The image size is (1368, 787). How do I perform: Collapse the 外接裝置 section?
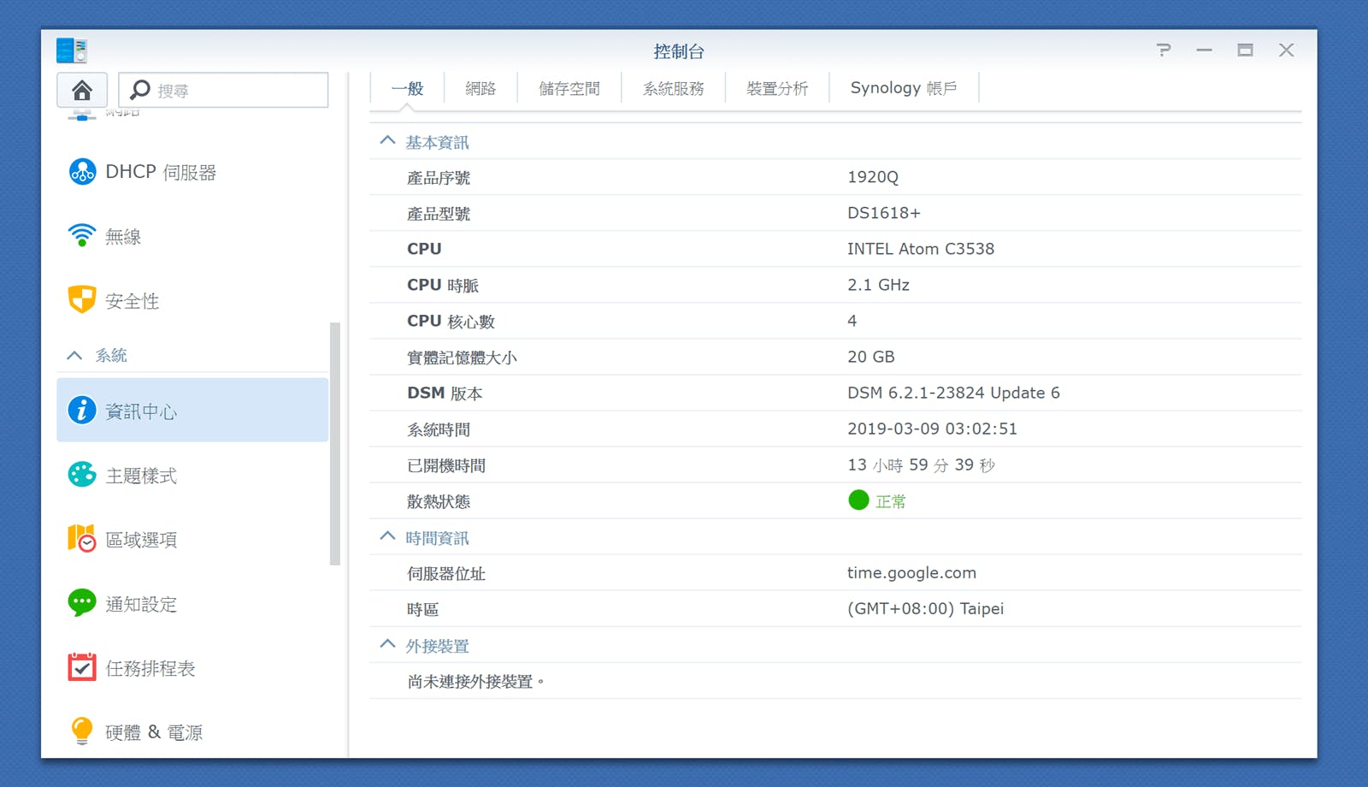tap(387, 644)
